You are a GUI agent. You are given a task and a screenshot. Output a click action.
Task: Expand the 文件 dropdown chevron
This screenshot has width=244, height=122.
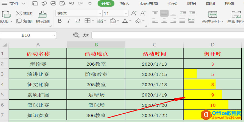pyautogui.click(x=24, y=3)
